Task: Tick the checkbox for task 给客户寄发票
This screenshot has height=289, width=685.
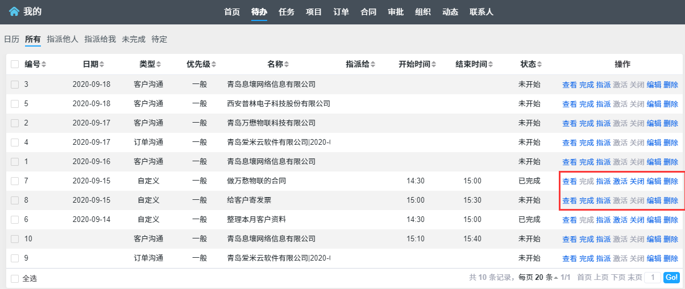Action: (15, 200)
